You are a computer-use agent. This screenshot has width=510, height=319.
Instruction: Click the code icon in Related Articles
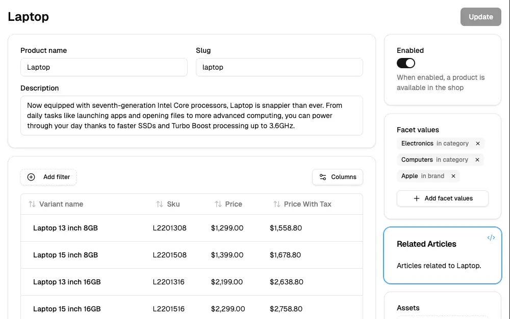491,238
